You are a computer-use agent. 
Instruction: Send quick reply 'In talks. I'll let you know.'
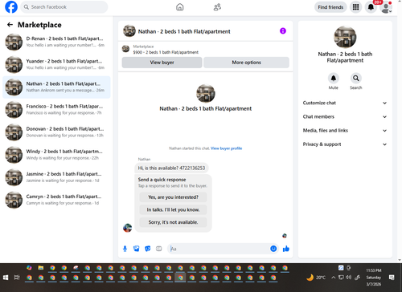click(173, 209)
